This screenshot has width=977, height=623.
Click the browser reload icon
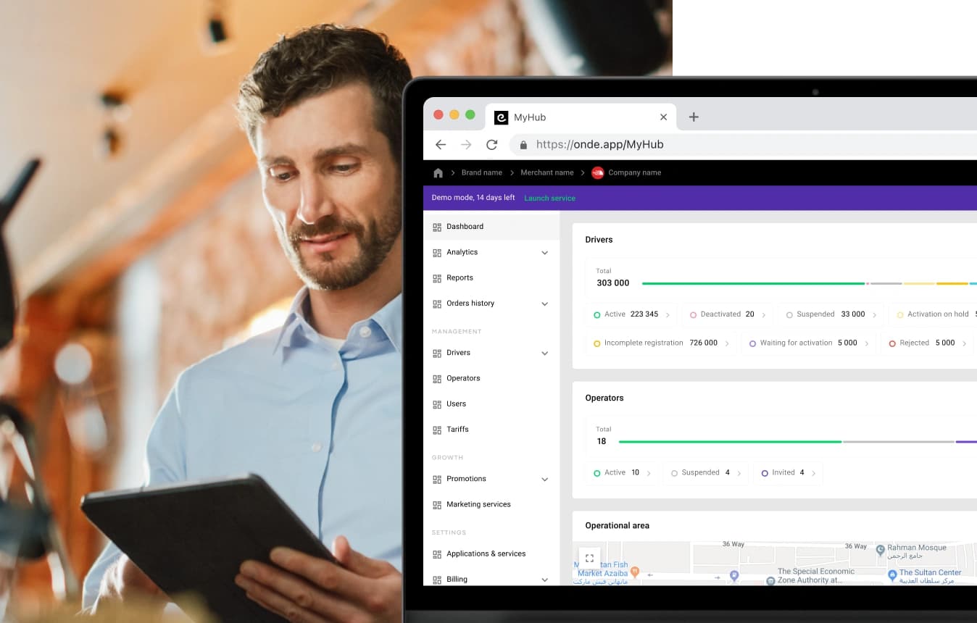click(491, 145)
